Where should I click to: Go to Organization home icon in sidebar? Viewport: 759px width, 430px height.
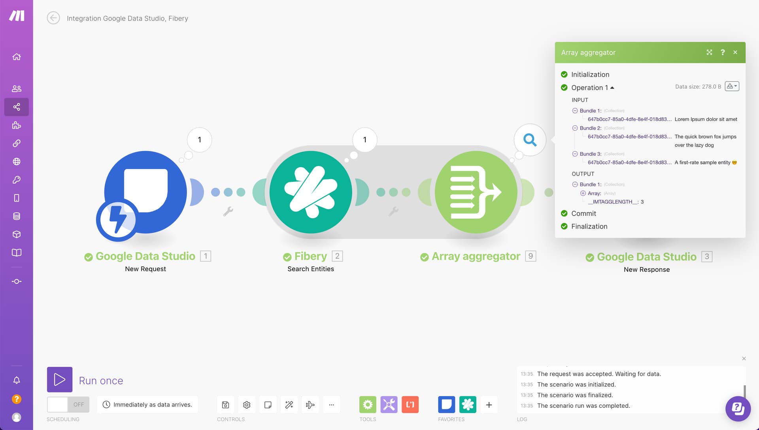pyautogui.click(x=17, y=57)
